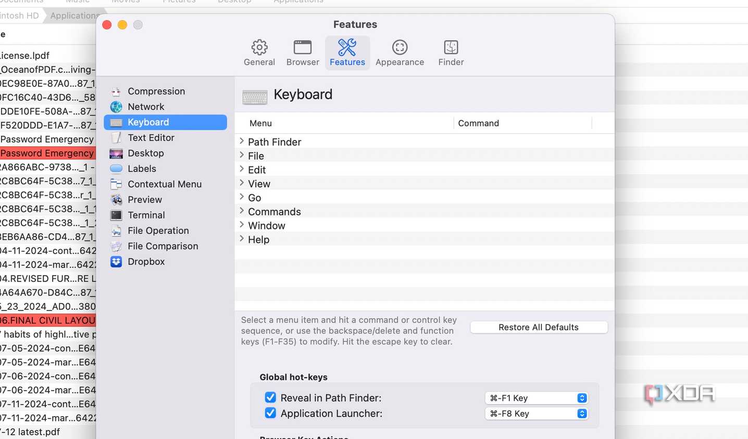
Task: Click the Commands row label
Action: [275, 212]
